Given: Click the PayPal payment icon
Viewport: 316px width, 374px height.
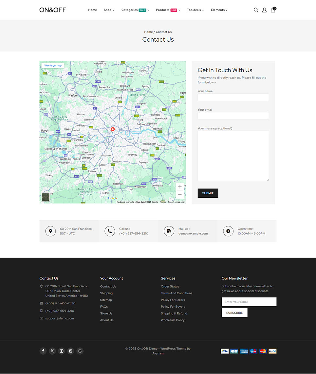Looking at the screenshot, I should coord(272,351).
